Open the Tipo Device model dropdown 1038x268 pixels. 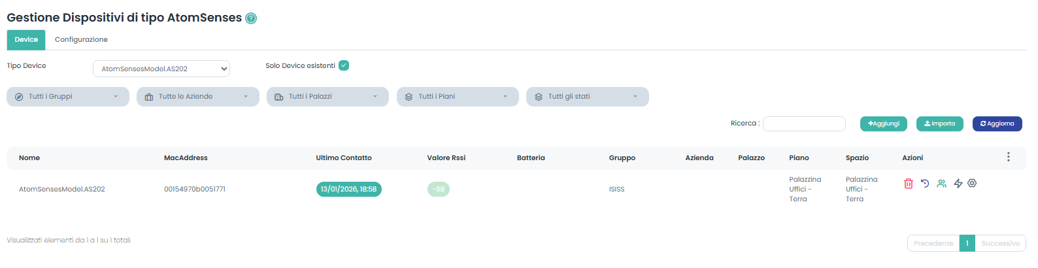[161, 69]
